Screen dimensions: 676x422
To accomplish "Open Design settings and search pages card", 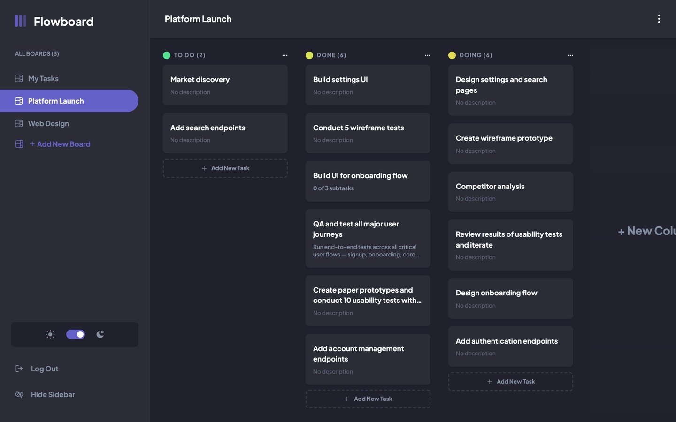I will [x=511, y=90].
